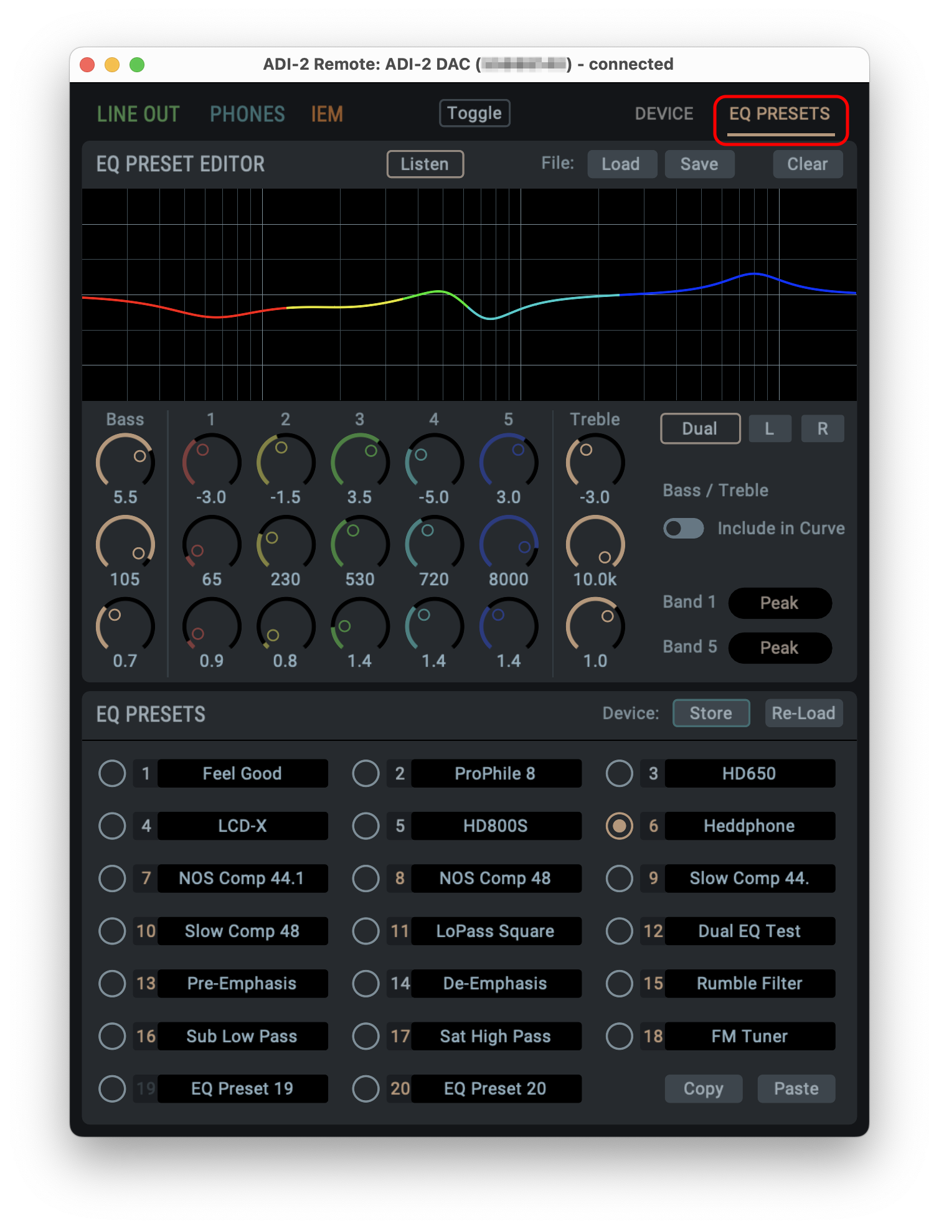The image size is (939, 1229).
Task: Select the R channel button
Action: click(822, 429)
